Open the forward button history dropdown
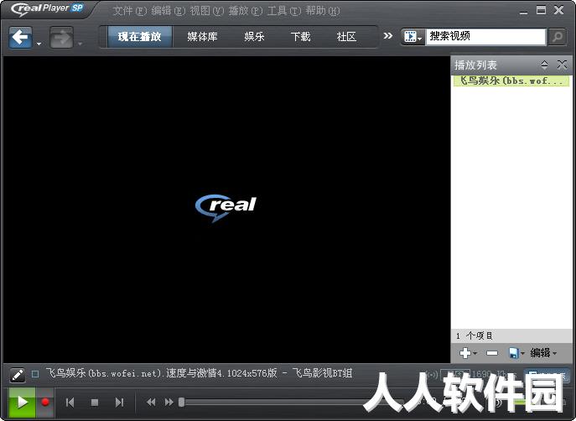This screenshot has height=421, width=576. tap(80, 44)
